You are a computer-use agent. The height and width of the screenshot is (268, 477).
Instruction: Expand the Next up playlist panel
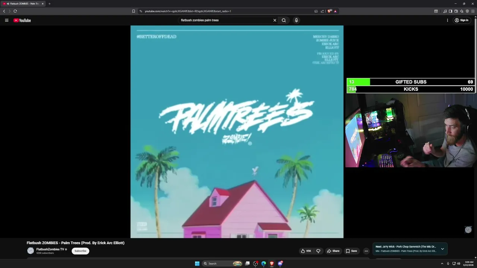(x=442, y=249)
